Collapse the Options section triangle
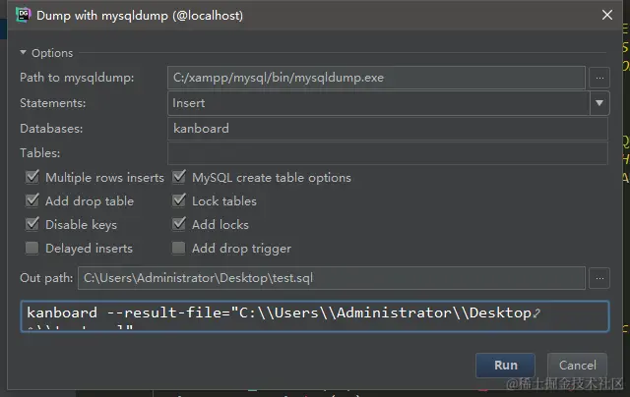This screenshot has height=397, width=630. (x=23, y=52)
